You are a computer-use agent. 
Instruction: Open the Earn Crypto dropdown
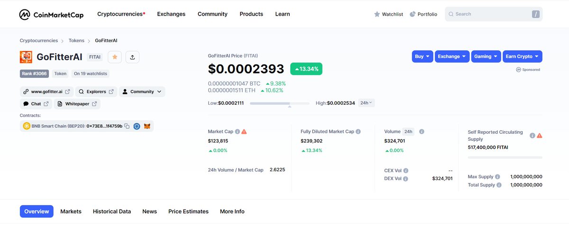point(522,56)
